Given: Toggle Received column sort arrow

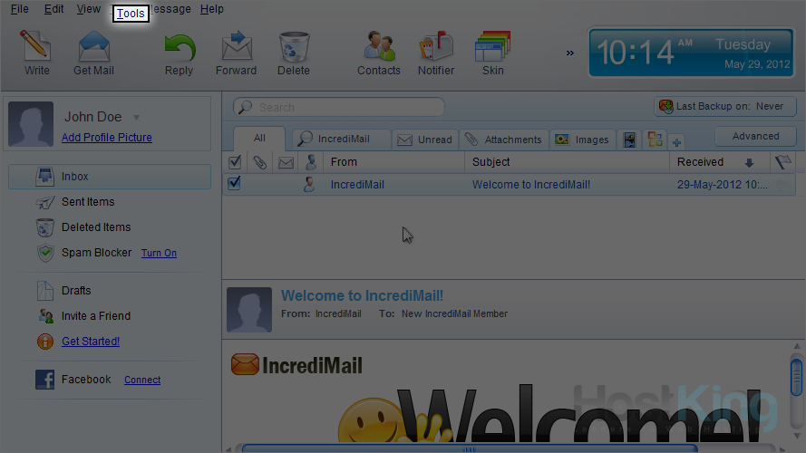Looking at the screenshot, I should point(749,163).
